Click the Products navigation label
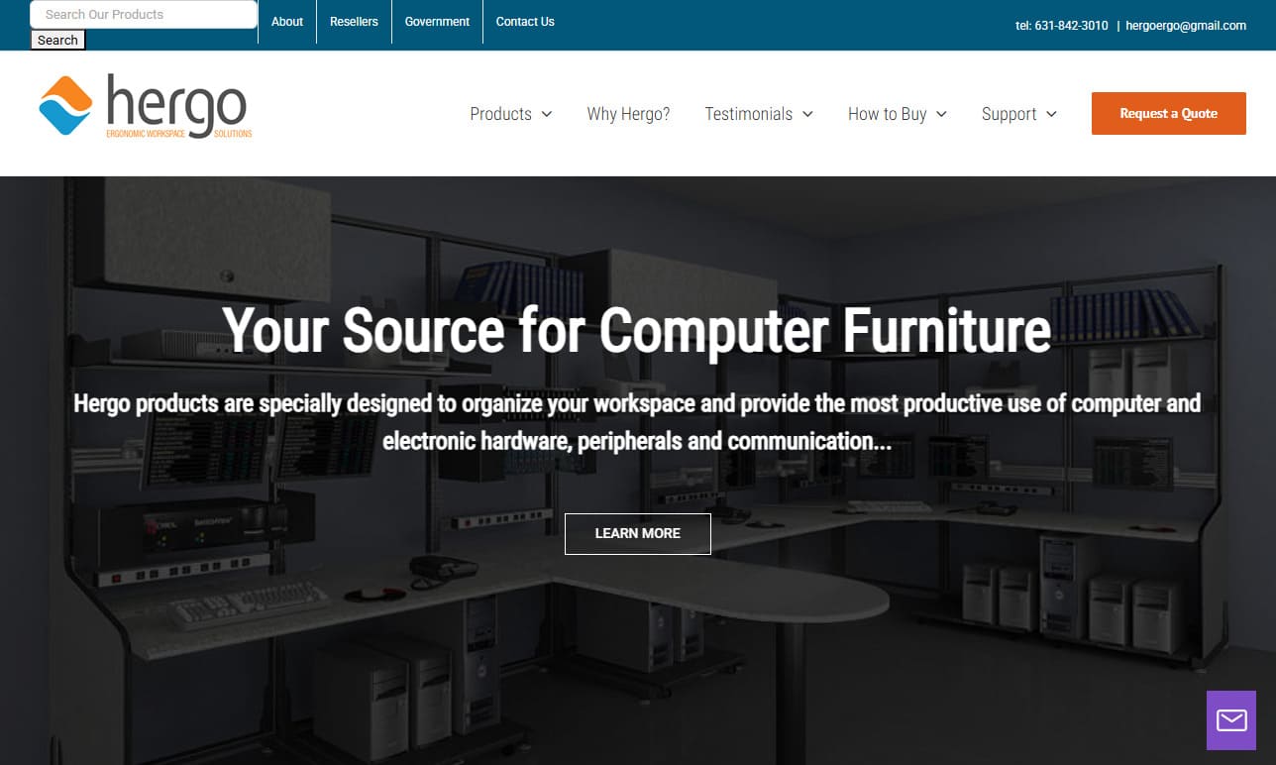The width and height of the screenshot is (1276, 765). [x=500, y=113]
